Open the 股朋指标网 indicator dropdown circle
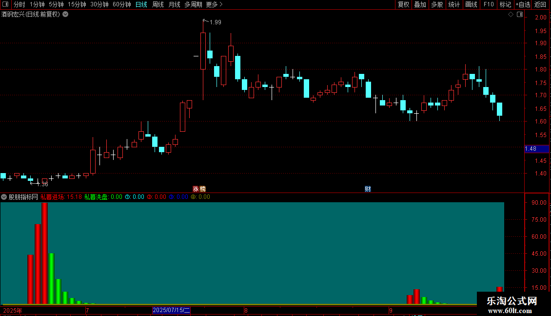The image size is (551, 316). (x=4, y=197)
